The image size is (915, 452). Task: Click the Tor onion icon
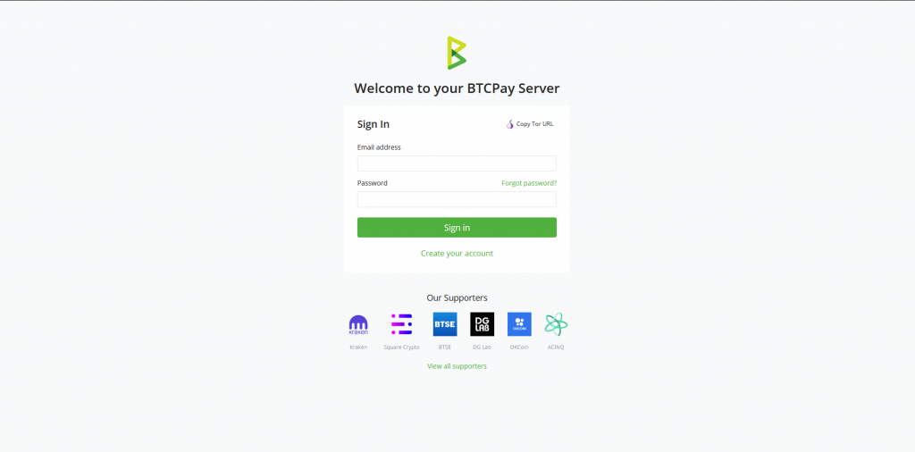(x=510, y=124)
